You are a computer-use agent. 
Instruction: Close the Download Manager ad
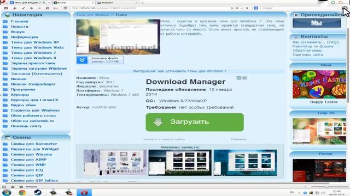click(x=244, y=78)
